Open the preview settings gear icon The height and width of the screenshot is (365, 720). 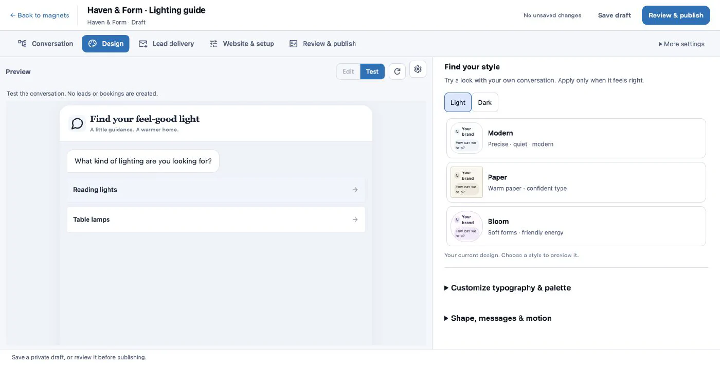click(418, 69)
